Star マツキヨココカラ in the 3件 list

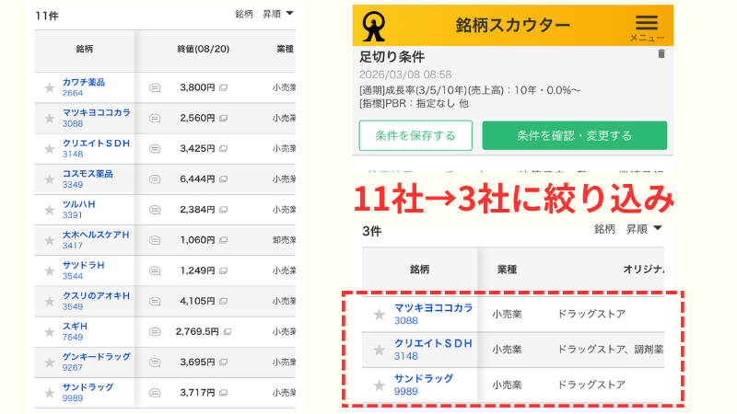(x=380, y=315)
